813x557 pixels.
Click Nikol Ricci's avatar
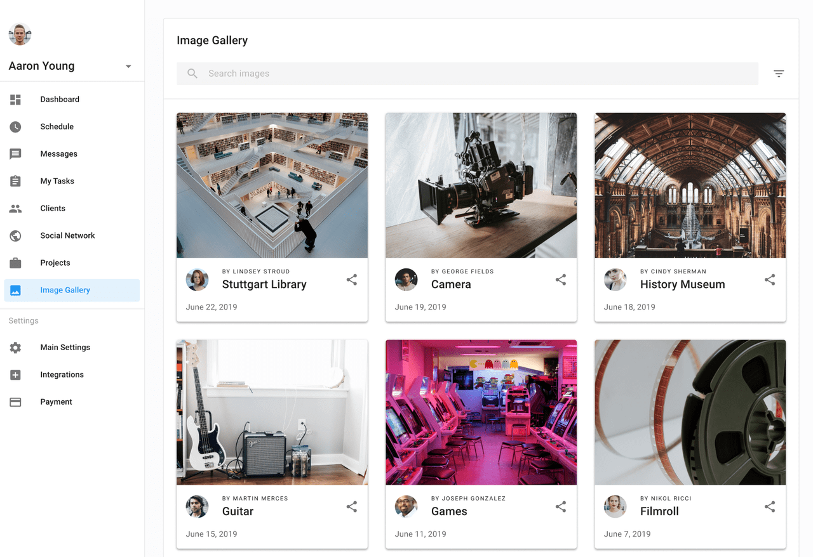(615, 507)
